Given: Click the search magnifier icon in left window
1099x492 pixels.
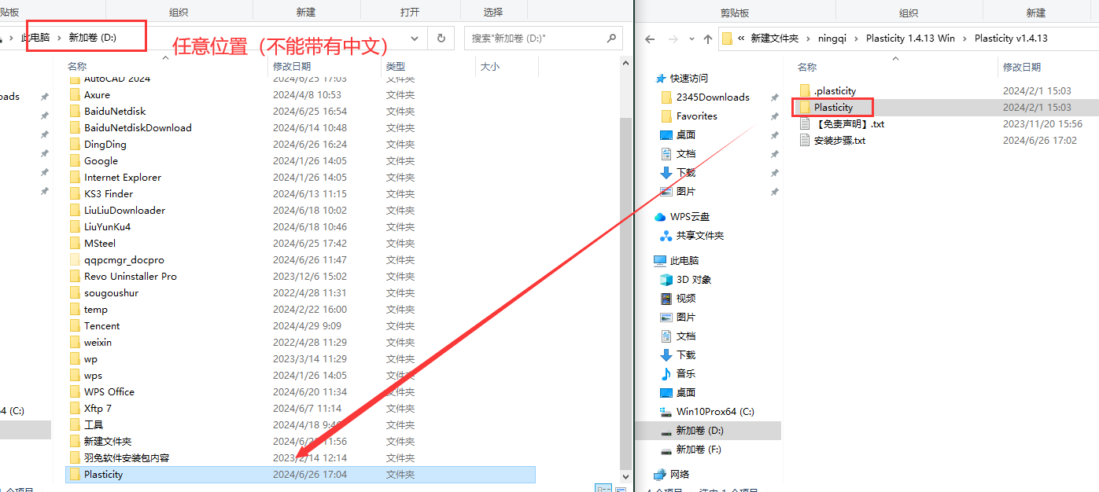Looking at the screenshot, I should click(x=611, y=38).
